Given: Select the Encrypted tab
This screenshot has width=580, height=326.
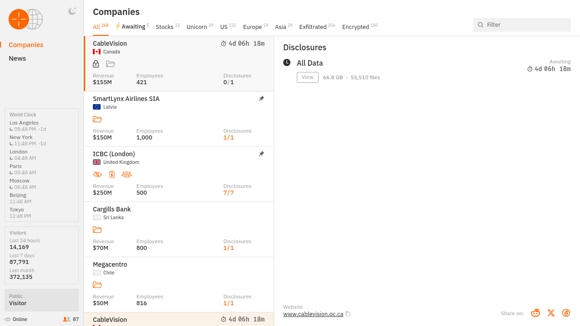Looking at the screenshot, I should [x=360, y=27].
